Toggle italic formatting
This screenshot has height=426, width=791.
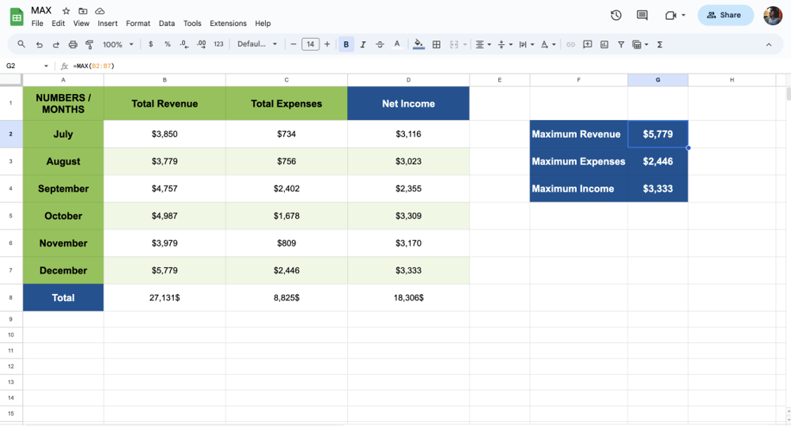(363, 45)
